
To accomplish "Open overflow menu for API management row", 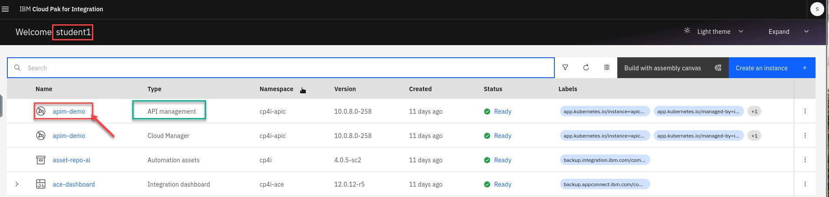I will (x=805, y=111).
